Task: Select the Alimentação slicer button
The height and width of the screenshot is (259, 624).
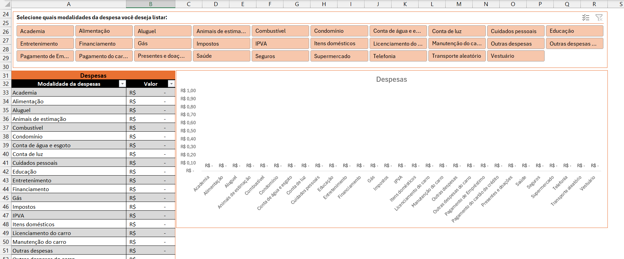Action: (x=104, y=31)
